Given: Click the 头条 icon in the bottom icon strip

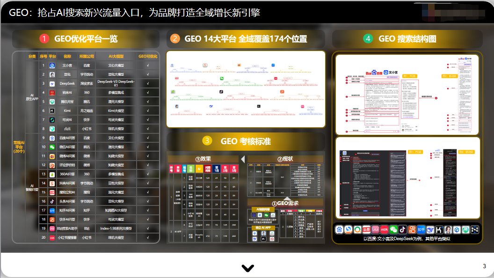Looking at the screenshot, I should click(366, 230).
